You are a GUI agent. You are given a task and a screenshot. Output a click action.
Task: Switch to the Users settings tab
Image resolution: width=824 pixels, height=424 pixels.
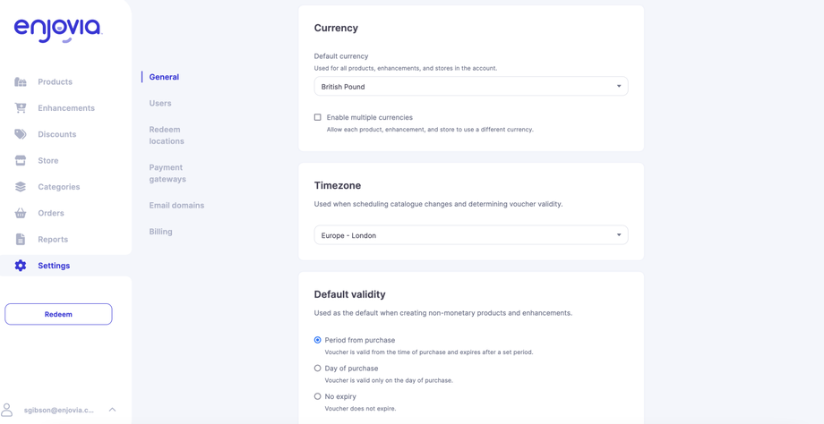[160, 104]
